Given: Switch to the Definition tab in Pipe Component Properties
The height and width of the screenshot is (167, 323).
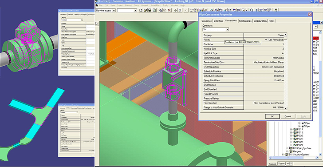Looking at the screenshot, I should [x=218, y=21].
